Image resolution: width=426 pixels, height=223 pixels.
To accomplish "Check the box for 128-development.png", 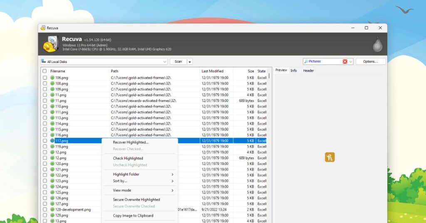I will (x=45, y=209).
